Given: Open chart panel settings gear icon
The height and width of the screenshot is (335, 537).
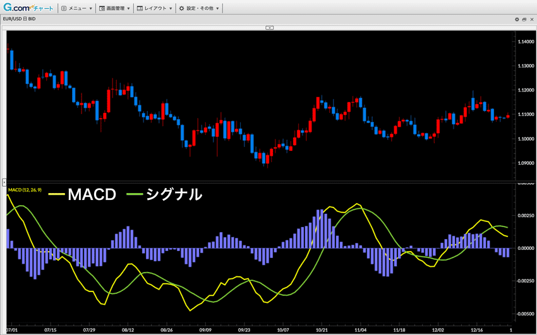Looking at the screenshot, I should click(516, 20).
